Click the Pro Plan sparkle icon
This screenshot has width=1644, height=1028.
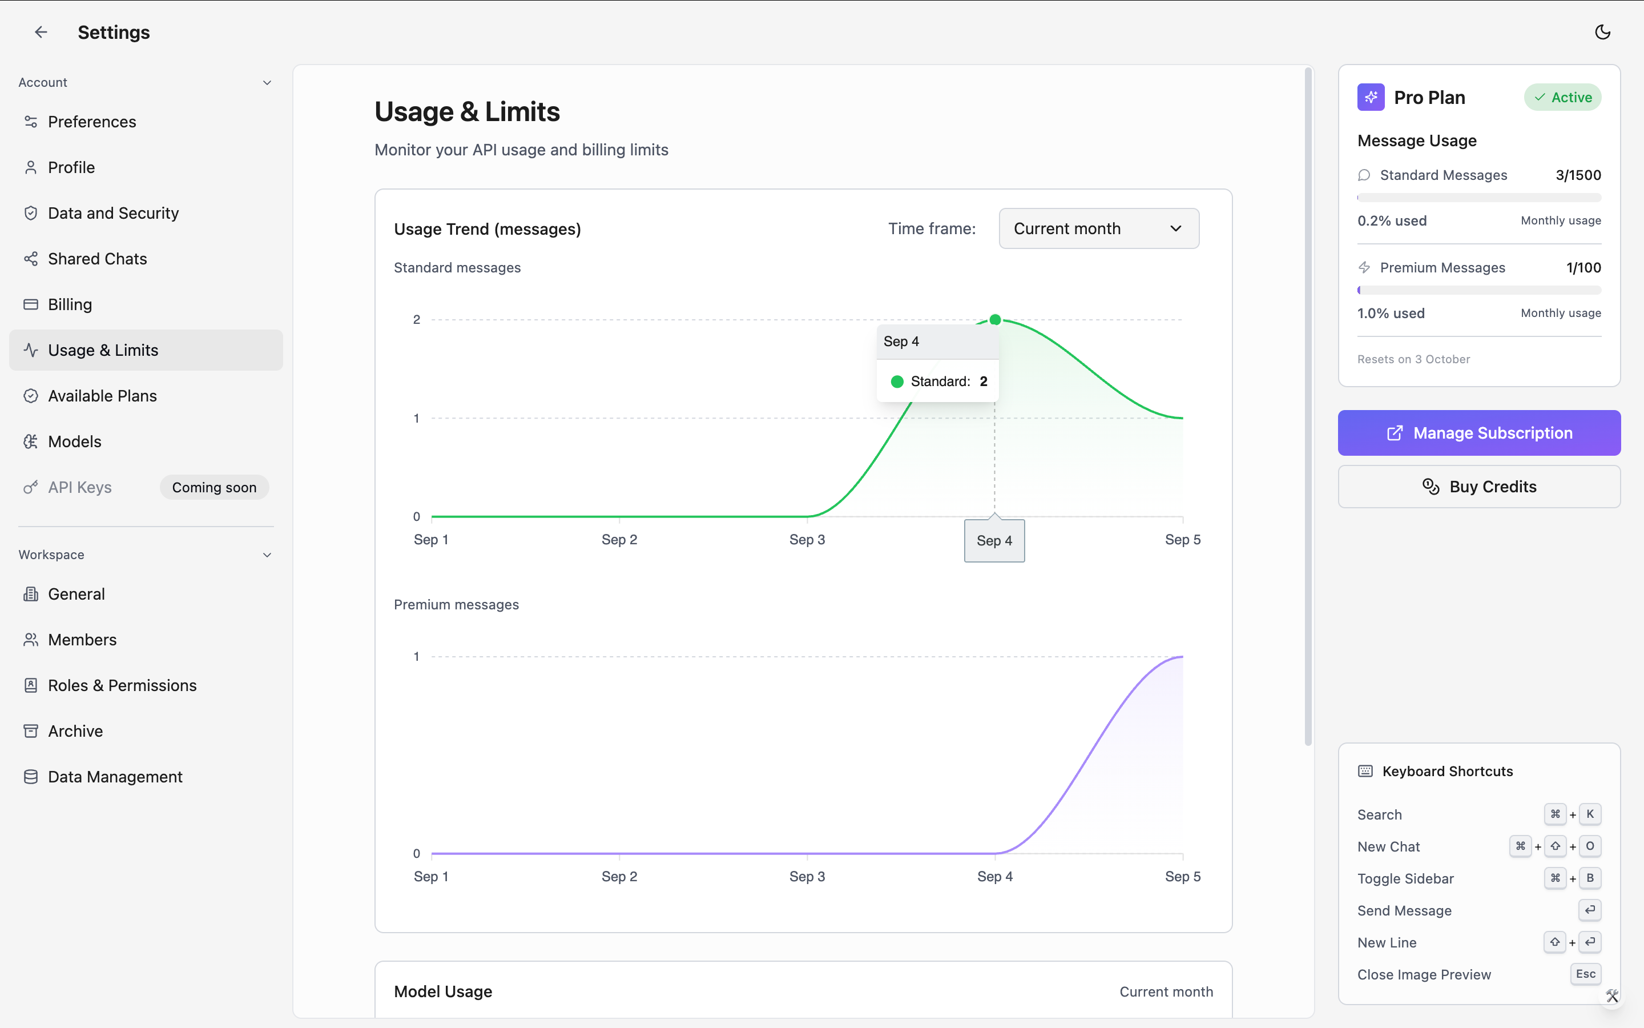click(x=1371, y=97)
